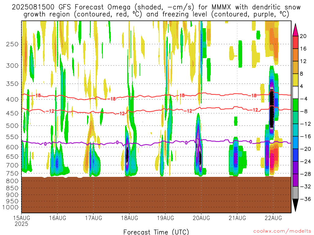Click the red colorbar swatch between 16 and 20
This screenshot has width=314, height=235.
pyautogui.click(x=295, y=42)
